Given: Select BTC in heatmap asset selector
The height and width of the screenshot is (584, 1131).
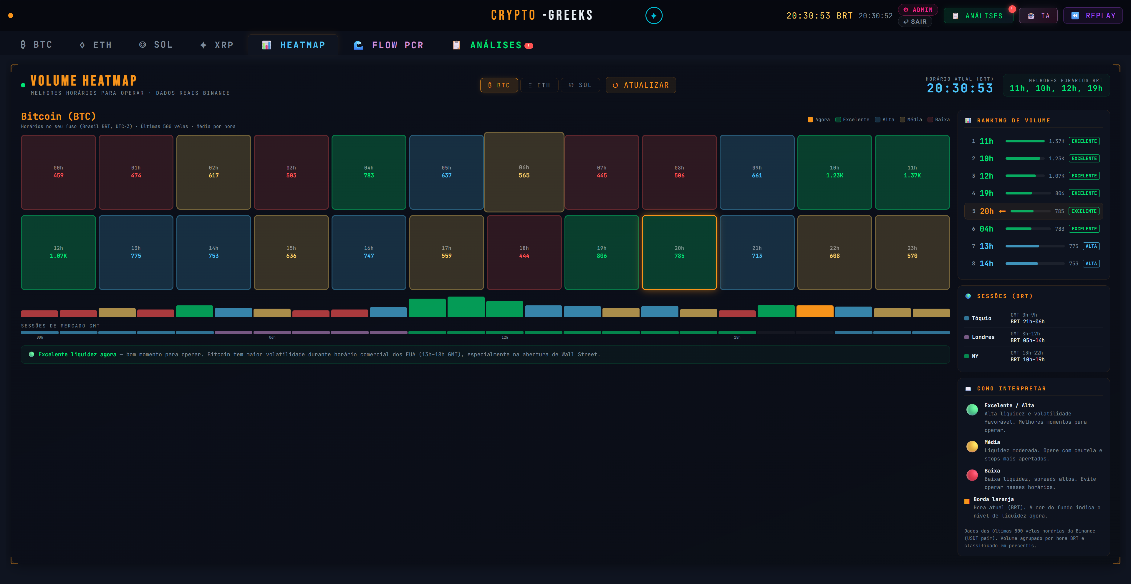Looking at the screenshot, I should (x=499, y=85).
